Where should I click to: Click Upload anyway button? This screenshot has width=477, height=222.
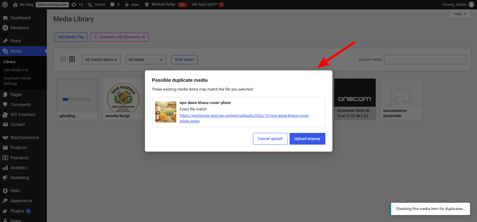pos(307,139)
